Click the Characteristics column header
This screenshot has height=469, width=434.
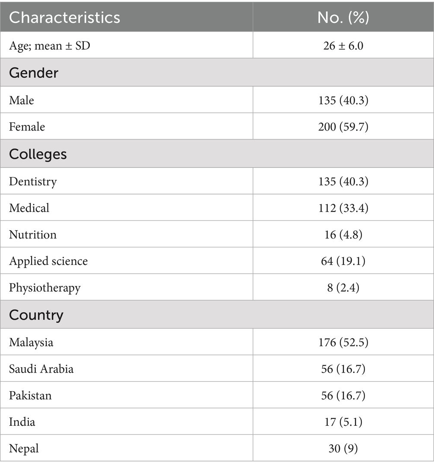pyautogui.click(x=65, y=17)
